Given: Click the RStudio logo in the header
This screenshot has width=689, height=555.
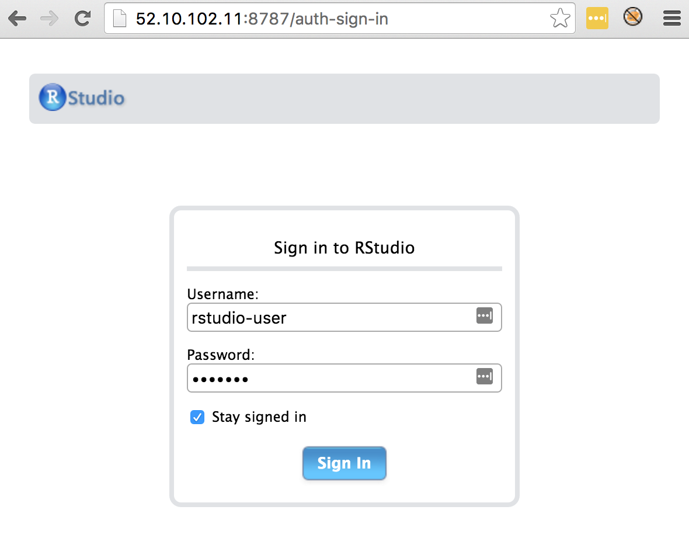Looking at the screenshot, I should click(82, 98).
